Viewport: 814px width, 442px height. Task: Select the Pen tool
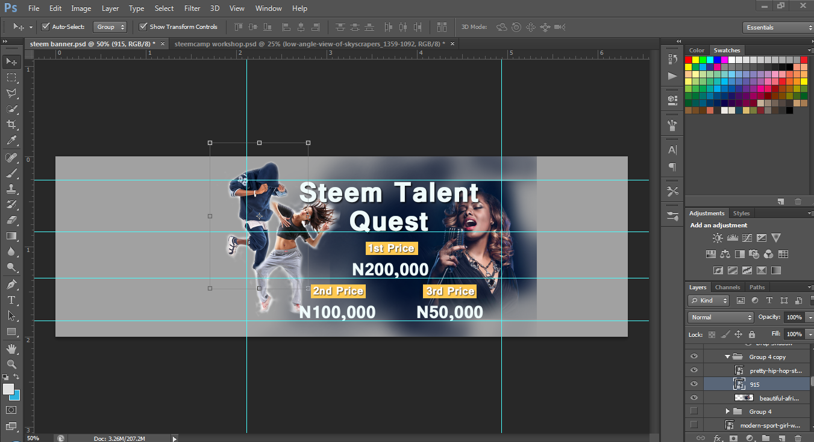[x=11, y=284]
